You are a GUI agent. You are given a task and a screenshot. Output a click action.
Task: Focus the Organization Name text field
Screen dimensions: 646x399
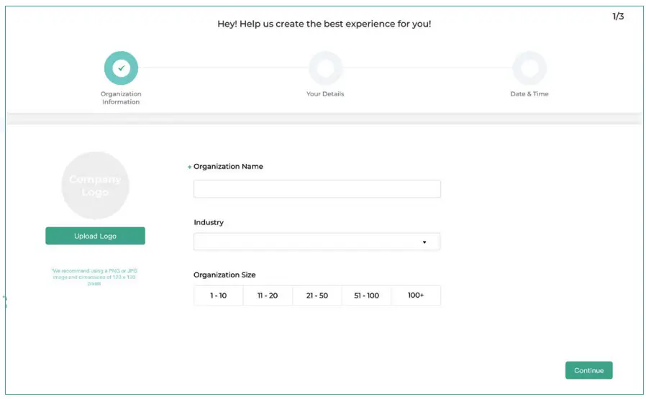317,189
